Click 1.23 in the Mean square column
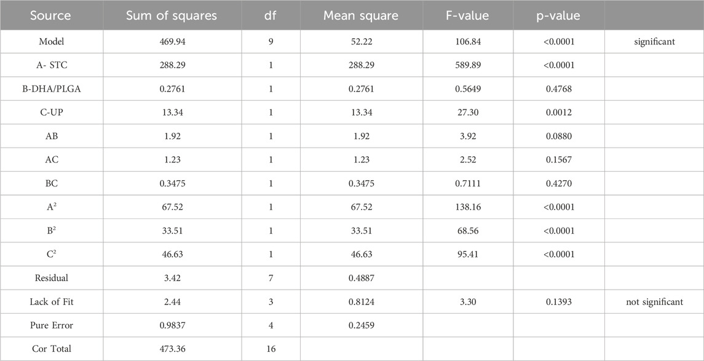704x361 pixels. tap(362, 160)
